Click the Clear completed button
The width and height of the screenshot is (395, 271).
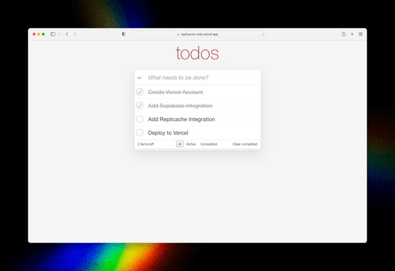[x=245, y=144]
